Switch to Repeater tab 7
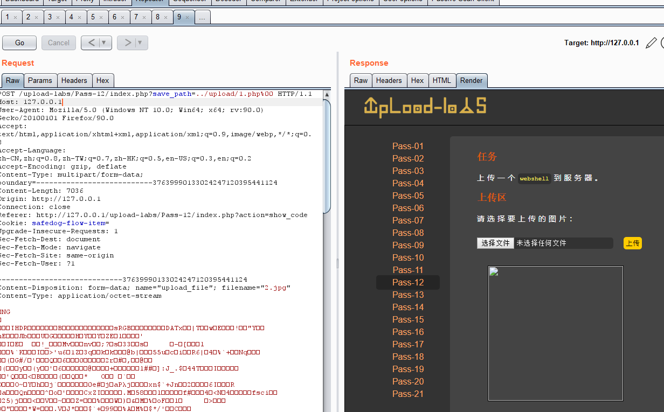Image resolution: width=664 pixels, height=412 pixels. (x=136, y=17)
